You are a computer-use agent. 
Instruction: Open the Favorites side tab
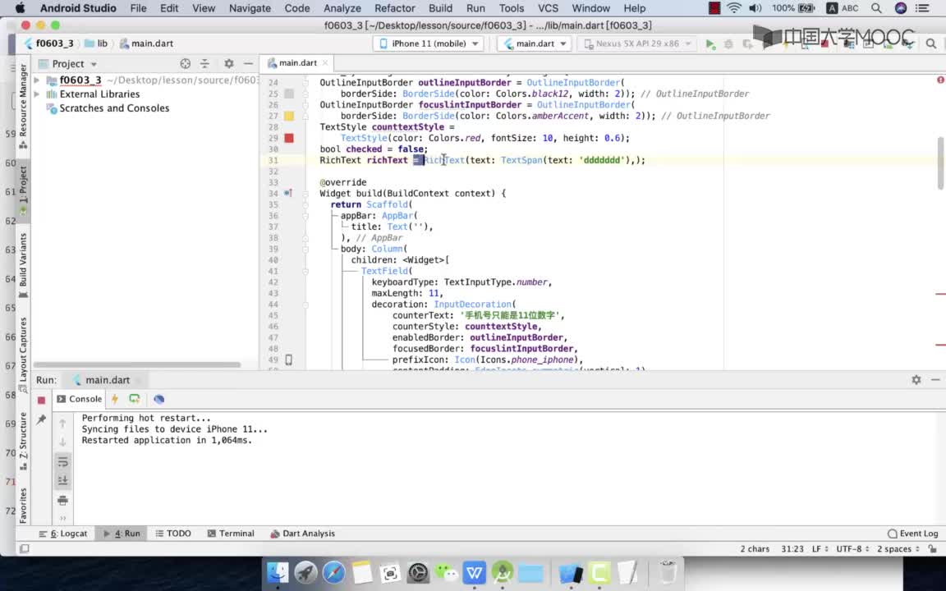pyautogui.click(x=23, y=505)
